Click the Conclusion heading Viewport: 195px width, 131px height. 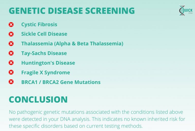tap(38, 99)
